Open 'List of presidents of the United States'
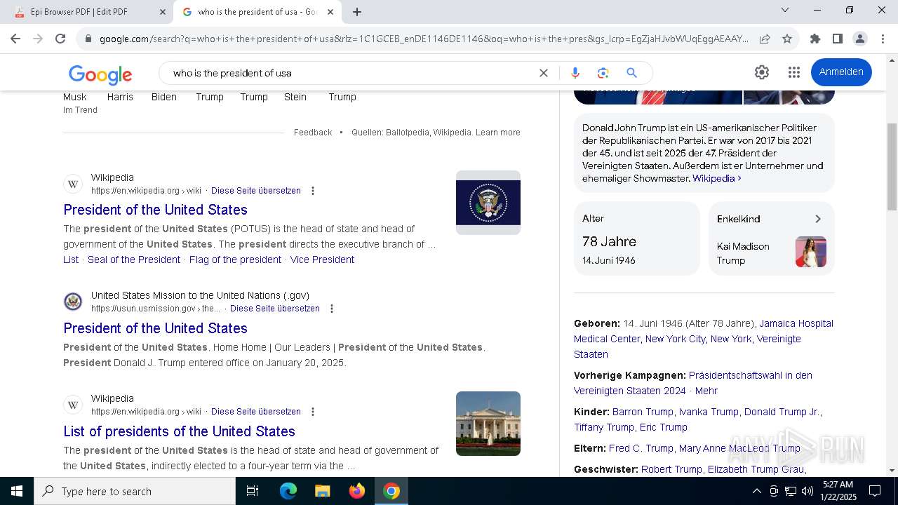The width and height of the screenshot is (898, 505). click(x=179, y=431)
